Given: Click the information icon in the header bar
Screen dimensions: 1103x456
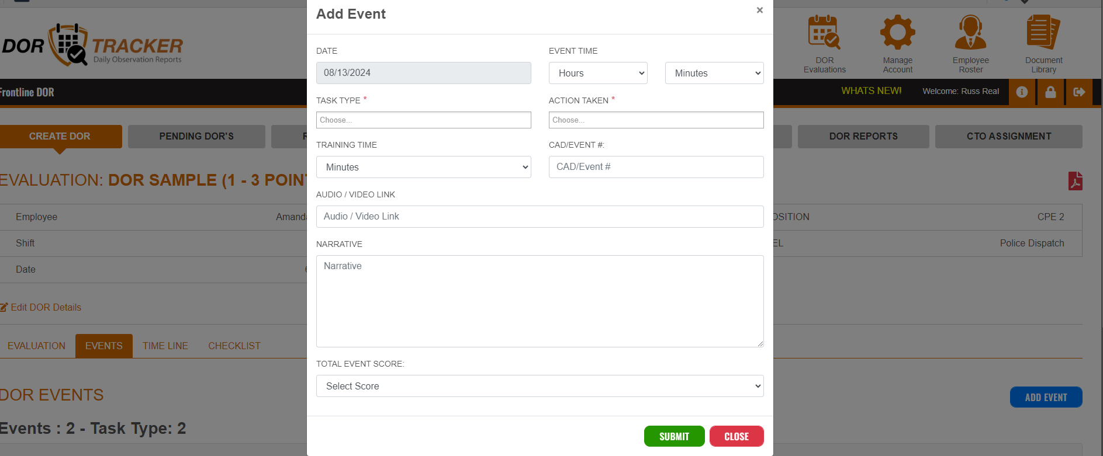Looking at the screenshot, I should (1022, 92).
